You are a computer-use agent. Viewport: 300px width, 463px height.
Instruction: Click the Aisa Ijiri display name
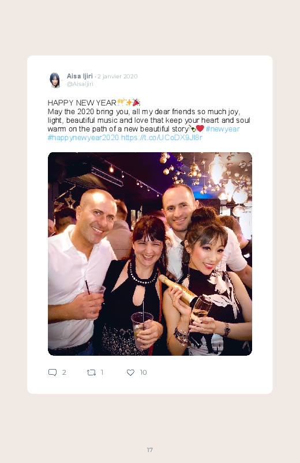[80, 76]
